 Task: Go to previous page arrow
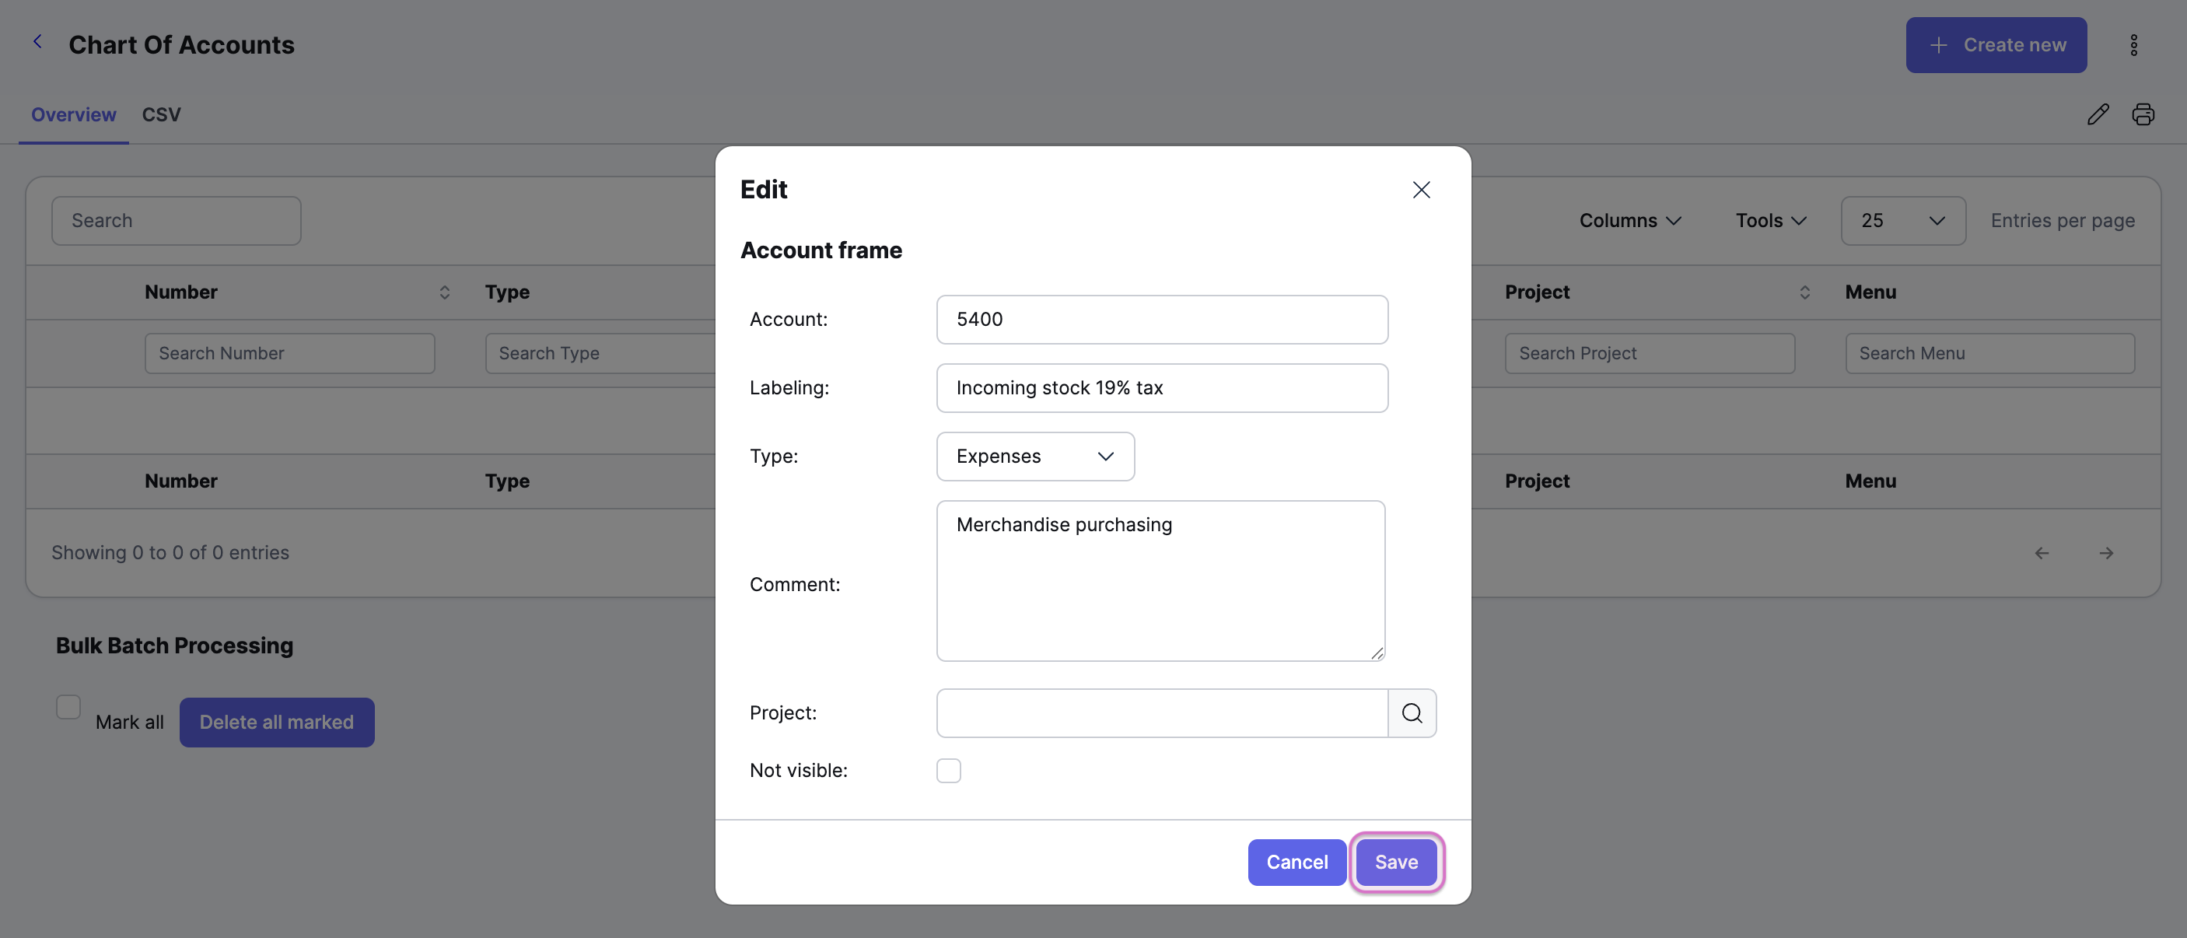tap(2042, 554)
